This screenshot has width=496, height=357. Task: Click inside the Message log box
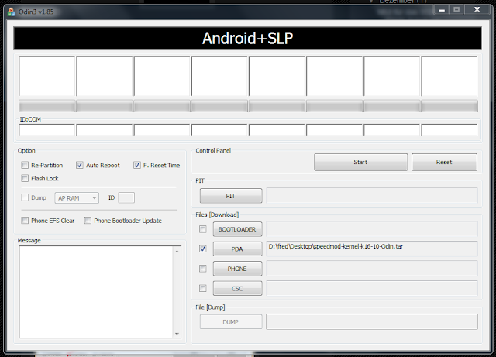(96, 292)
